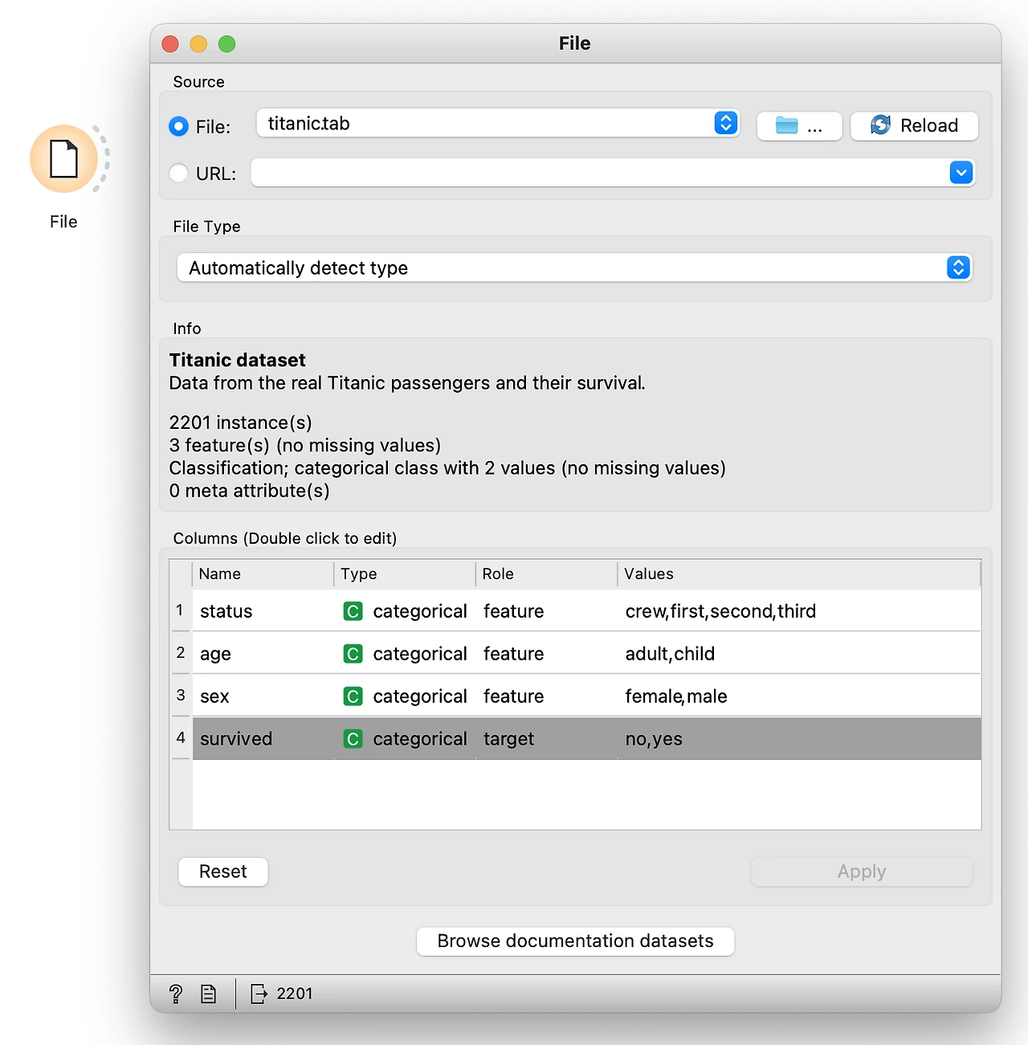
Task: Click row number 2 header
Action: (181, 653)
